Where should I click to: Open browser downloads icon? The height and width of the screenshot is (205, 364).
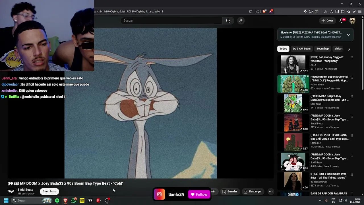click(326, 11)
